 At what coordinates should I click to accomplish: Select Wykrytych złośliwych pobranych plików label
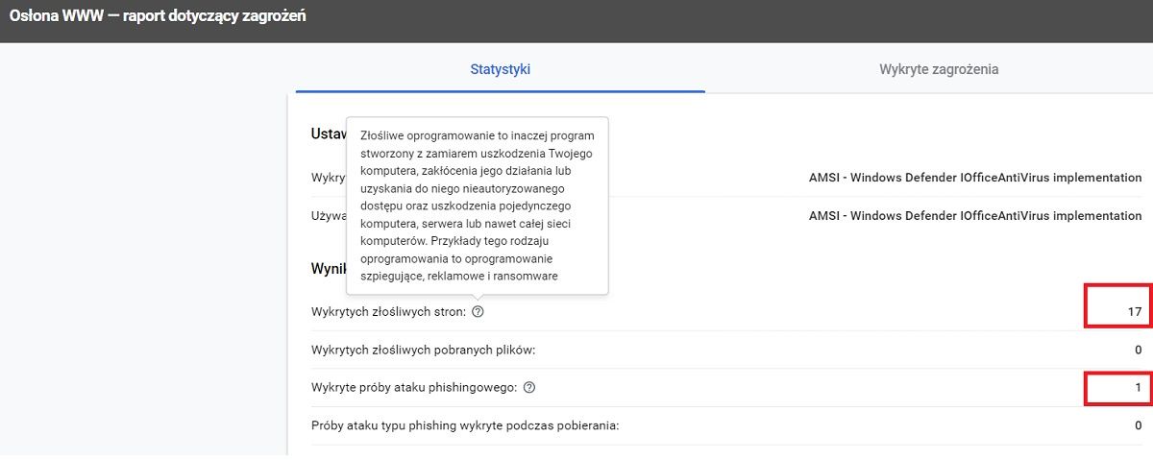[x=423, y=350]
